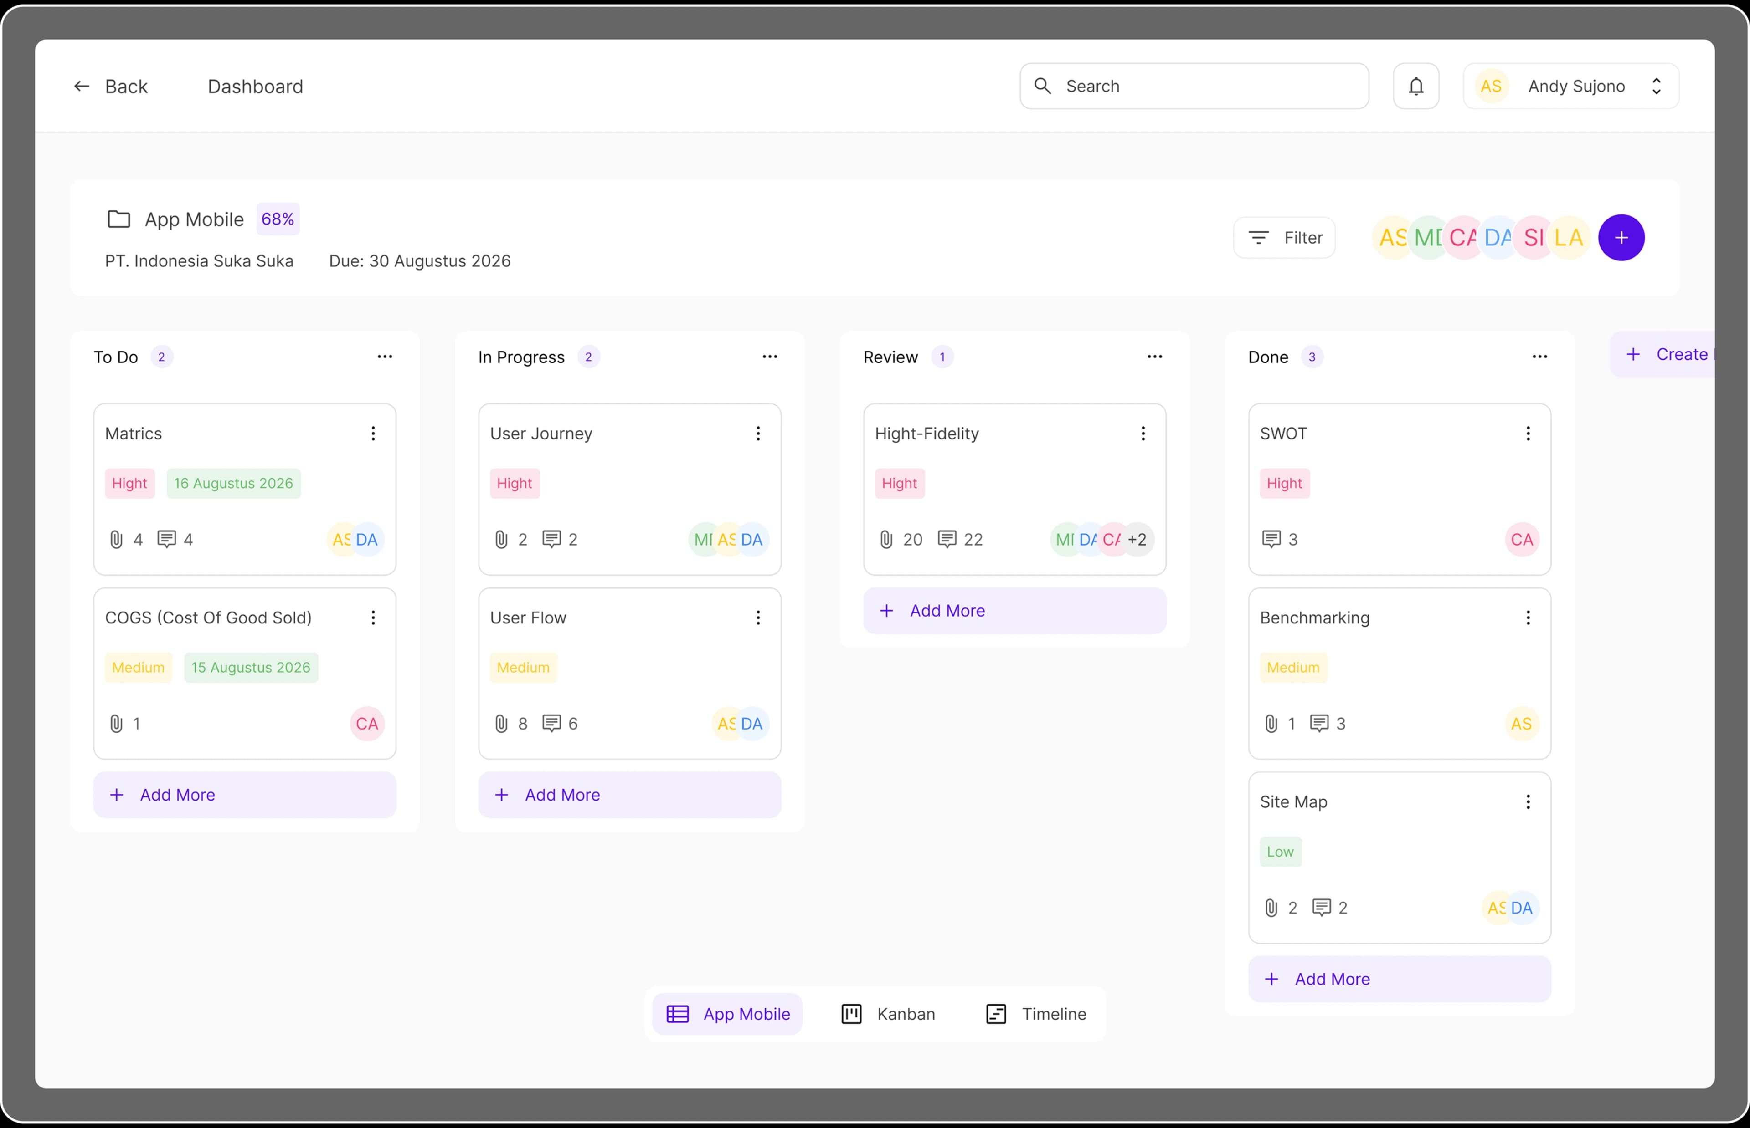Click the comments icon on SWOT card
Image resolution: width=1750 pixels, height=1128 pixels.
click(x=1271, y=540)
